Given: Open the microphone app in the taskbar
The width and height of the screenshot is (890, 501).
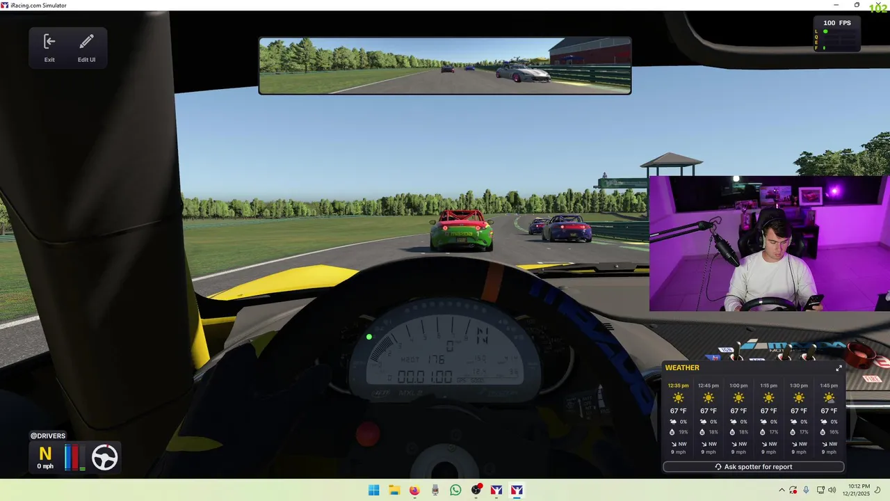Looking at the screenshot, I should (435, 490).
